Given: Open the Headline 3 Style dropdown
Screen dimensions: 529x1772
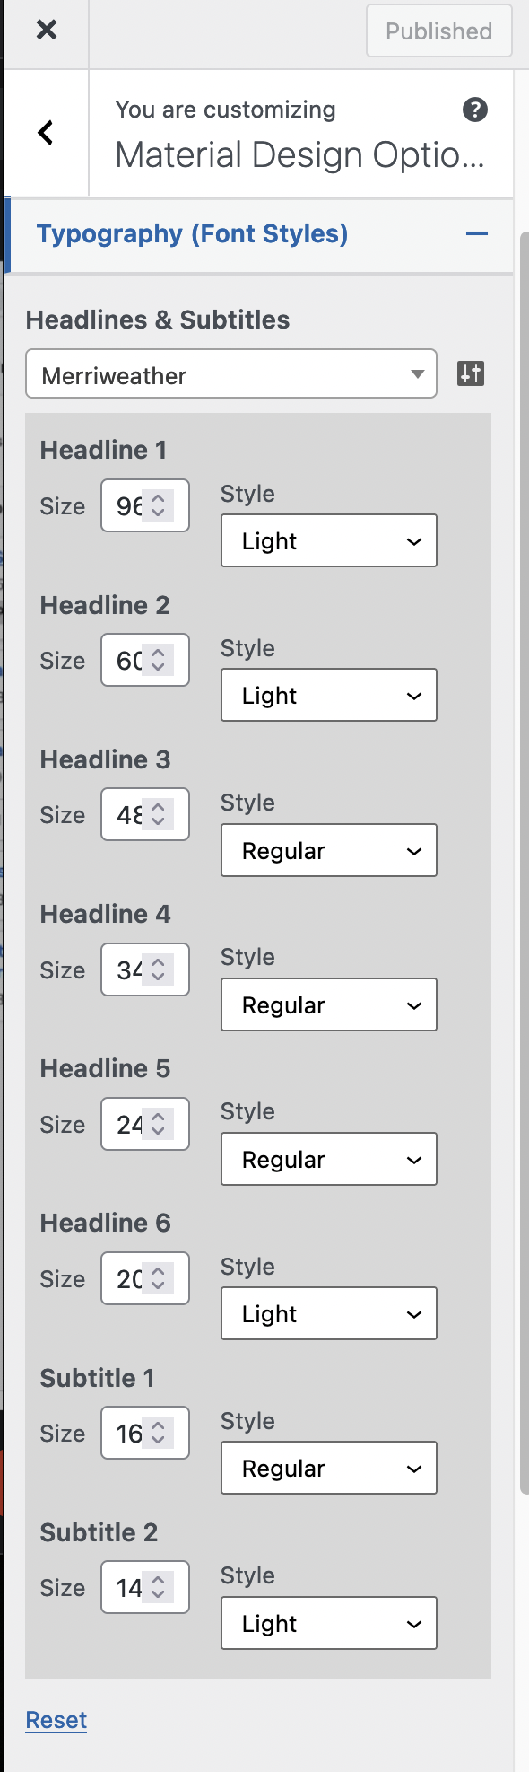Looking at the screenshot, I should pyautogui.click(x=328, y=850).
